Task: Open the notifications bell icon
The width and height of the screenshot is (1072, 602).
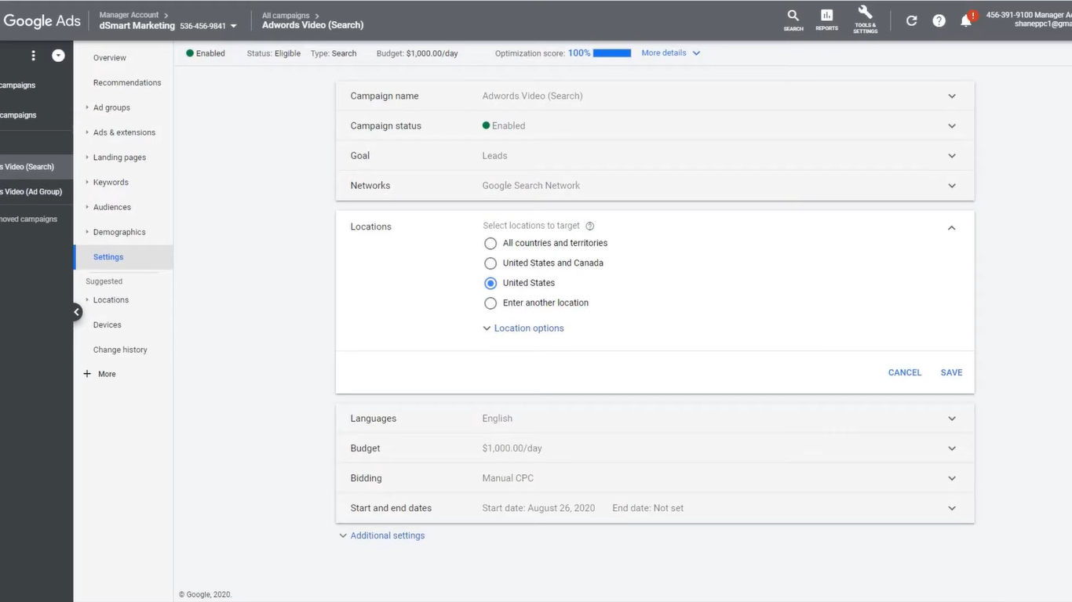Action: click(x=966, y=21)
